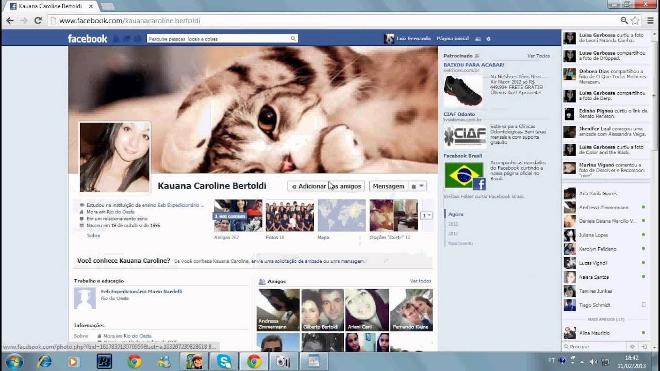Expand the sections counter dropdown '1'
The image size is (660, 371).
426,215
